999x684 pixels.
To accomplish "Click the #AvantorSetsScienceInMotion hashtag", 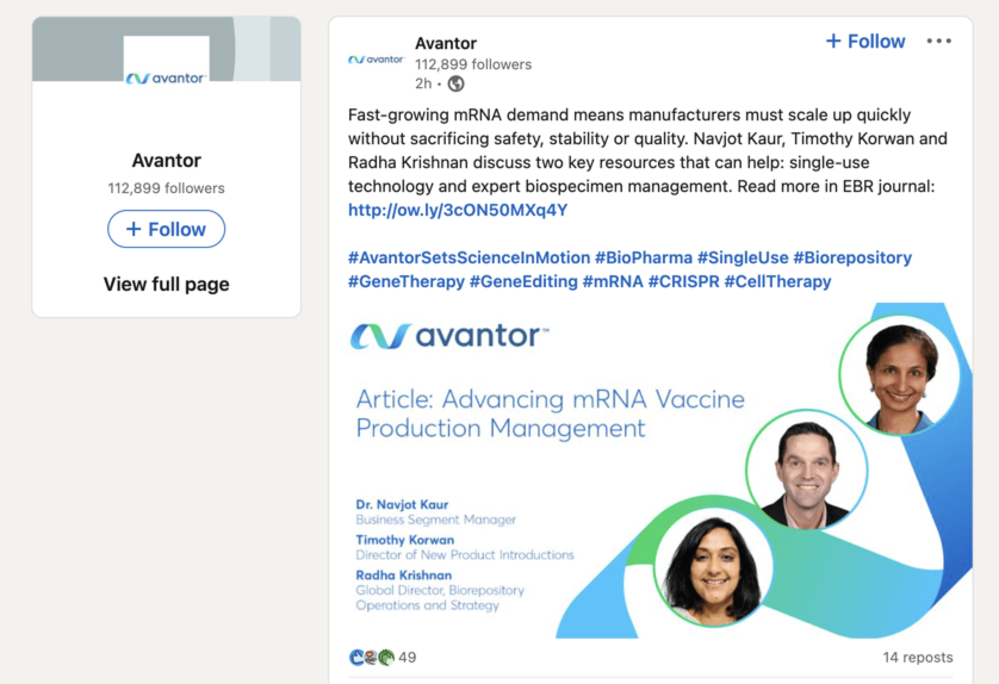I will pos(469,258).
